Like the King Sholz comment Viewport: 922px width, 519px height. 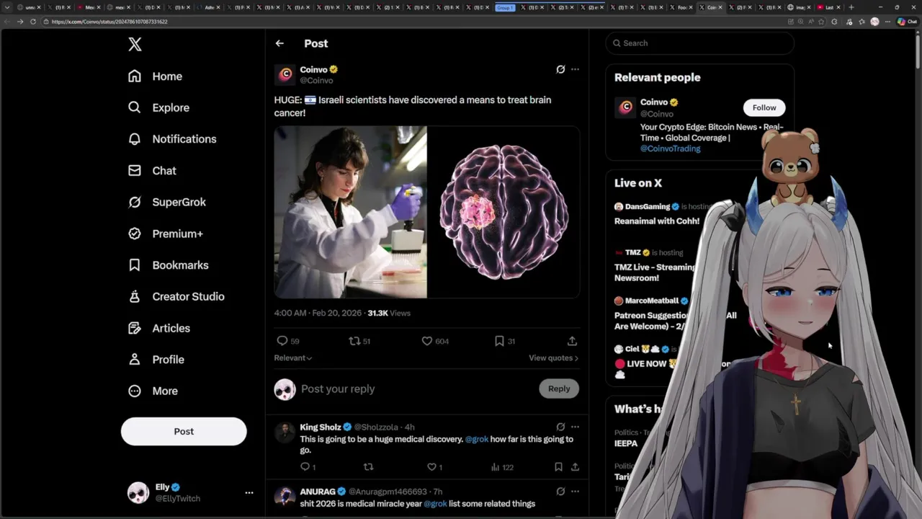click(x=431, y=467)
